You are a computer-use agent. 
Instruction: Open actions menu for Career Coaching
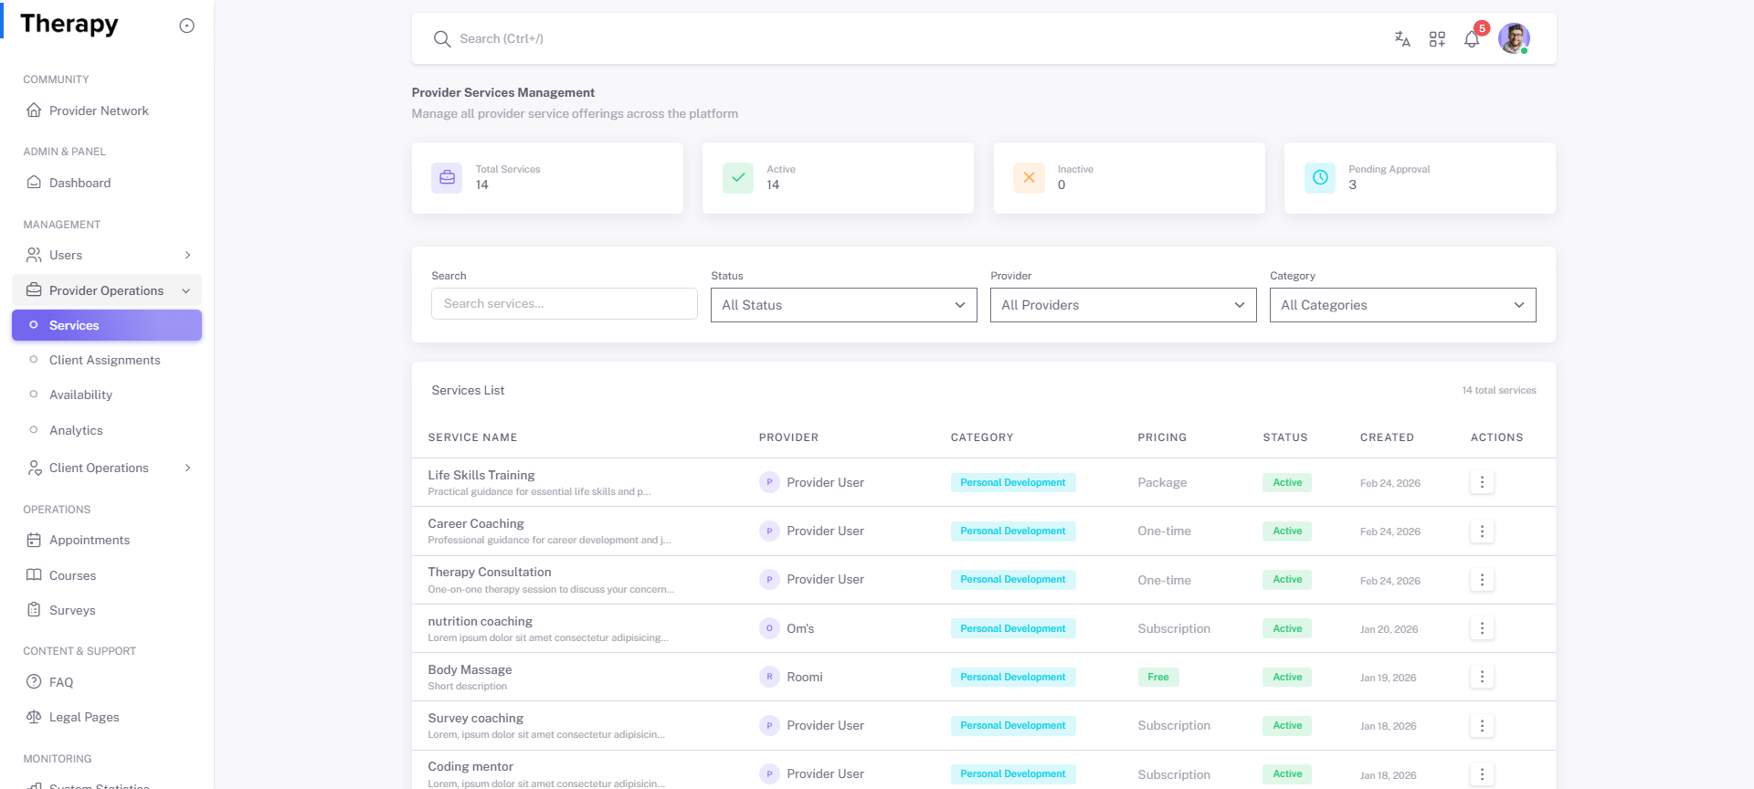click(x=1482, y=531)
